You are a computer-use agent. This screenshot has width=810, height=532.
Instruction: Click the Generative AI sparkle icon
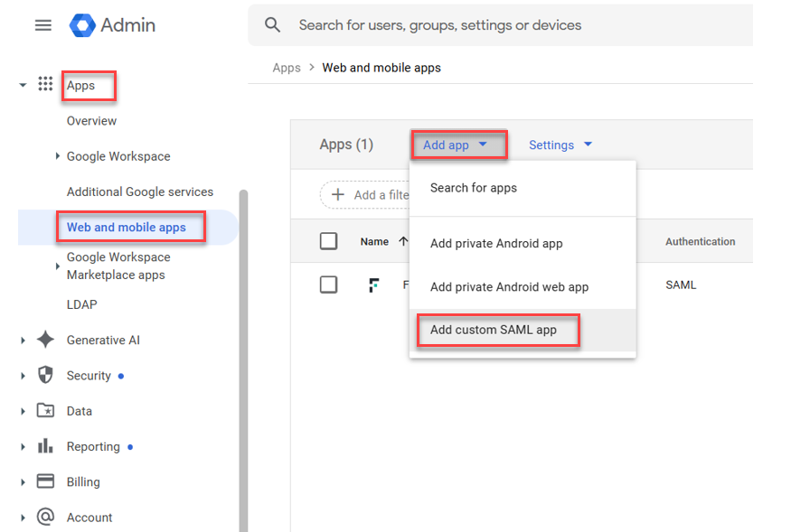[45, 341]
